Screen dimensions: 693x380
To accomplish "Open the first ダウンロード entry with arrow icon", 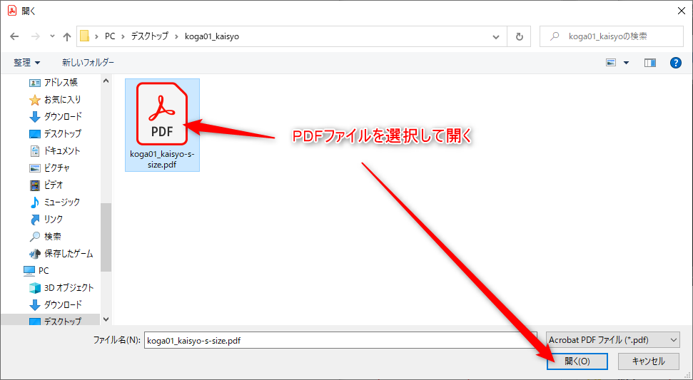I will coord(55,116).
